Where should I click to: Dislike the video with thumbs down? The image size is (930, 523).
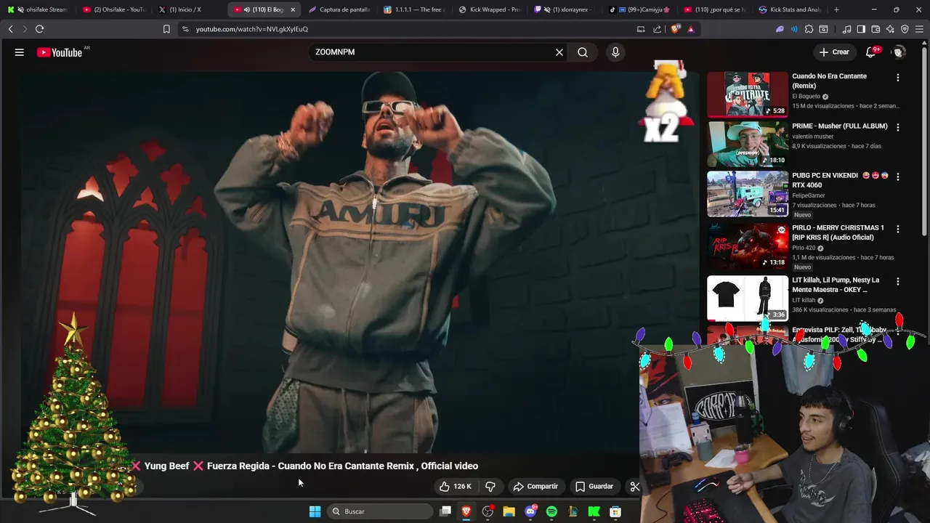coord(490,487)
